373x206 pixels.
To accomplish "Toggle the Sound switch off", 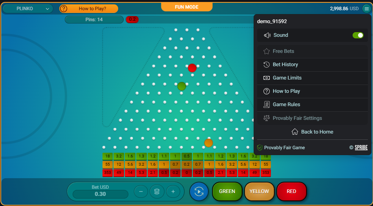I will pyautogui.click(x=358, y=35).
